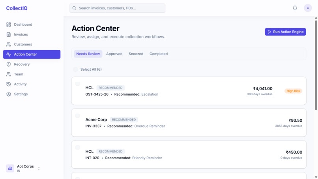
Task: Click RECOMMENDED badge on HCL GST-3425-26
Action: (110, 88)
